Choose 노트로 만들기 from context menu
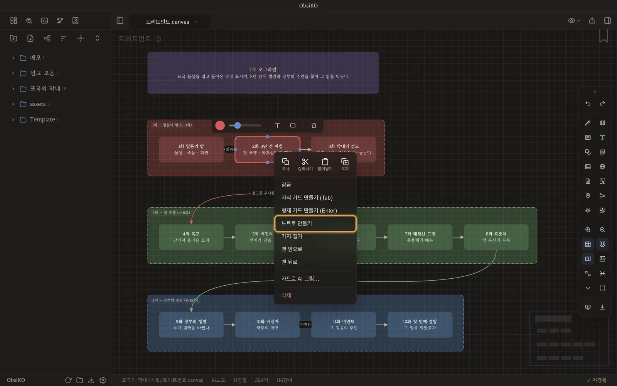The width and height of the screenshot is (617, 386). (315, 223)
